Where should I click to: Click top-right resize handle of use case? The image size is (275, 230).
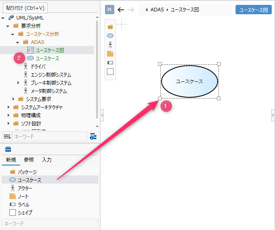click(x=219, y=64)
